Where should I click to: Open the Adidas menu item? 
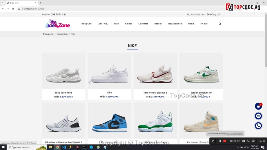point(128,24)
